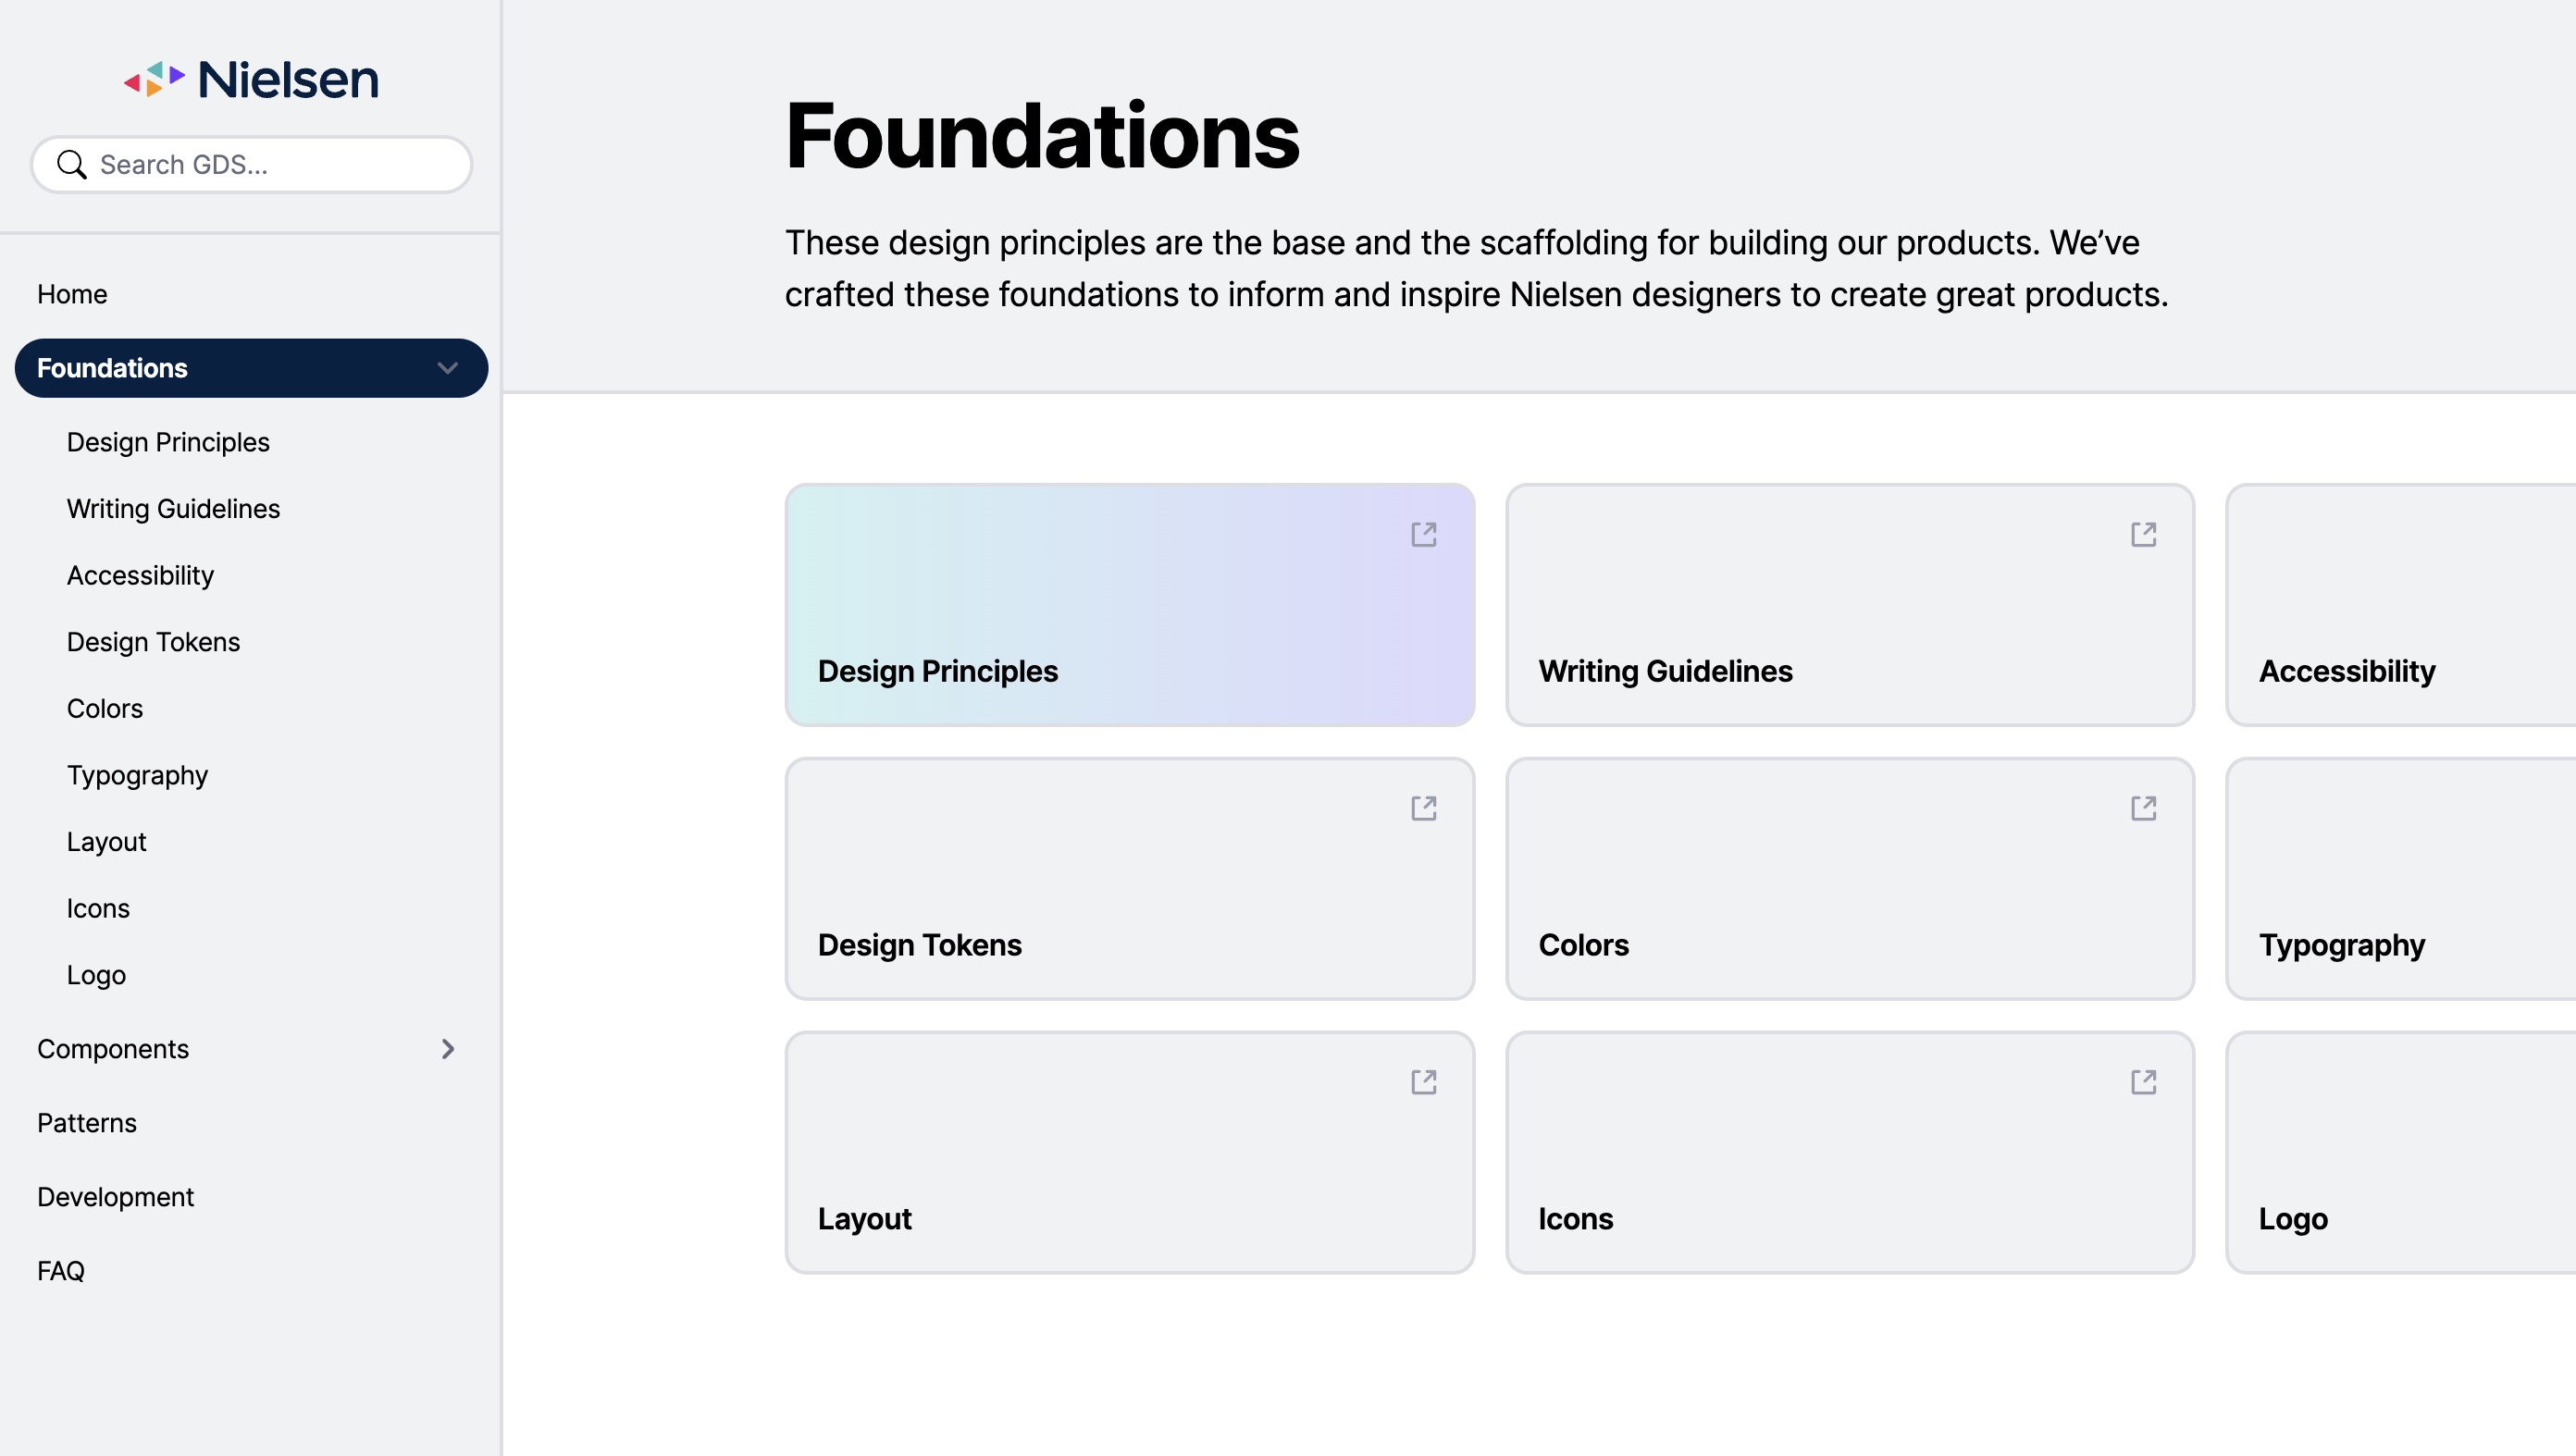Open the Accessibility sidebar sub-link
Image resolution: width=2576 pixels, height=1456 pixels.
[x=140, y=575]
